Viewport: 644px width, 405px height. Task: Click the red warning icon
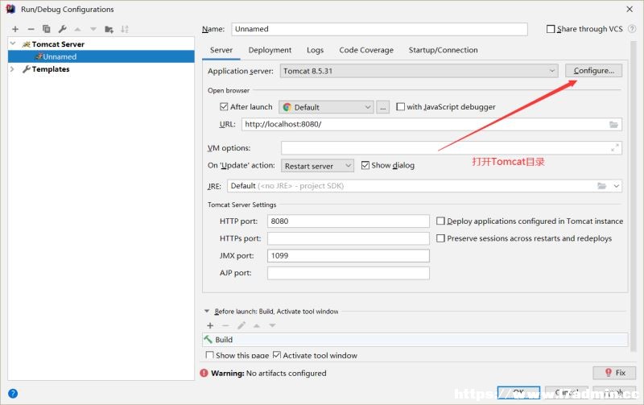204,373
